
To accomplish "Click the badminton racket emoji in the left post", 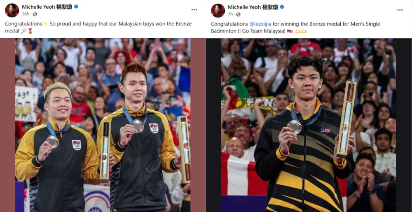I will [24, 31].
